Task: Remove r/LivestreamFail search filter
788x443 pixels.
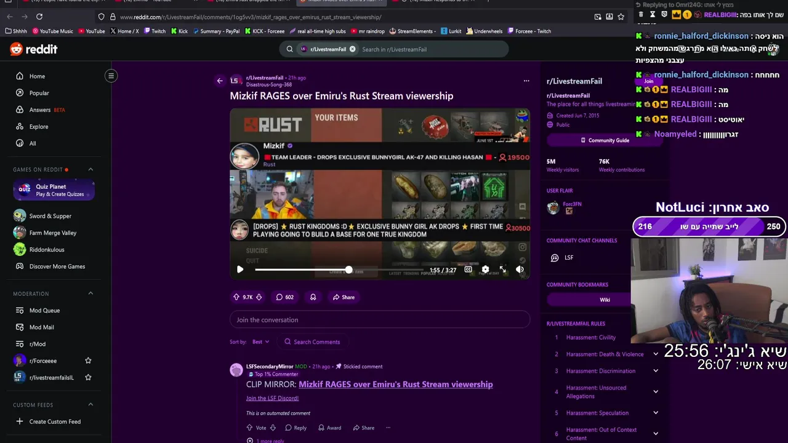Action: (x=352, y=49)
